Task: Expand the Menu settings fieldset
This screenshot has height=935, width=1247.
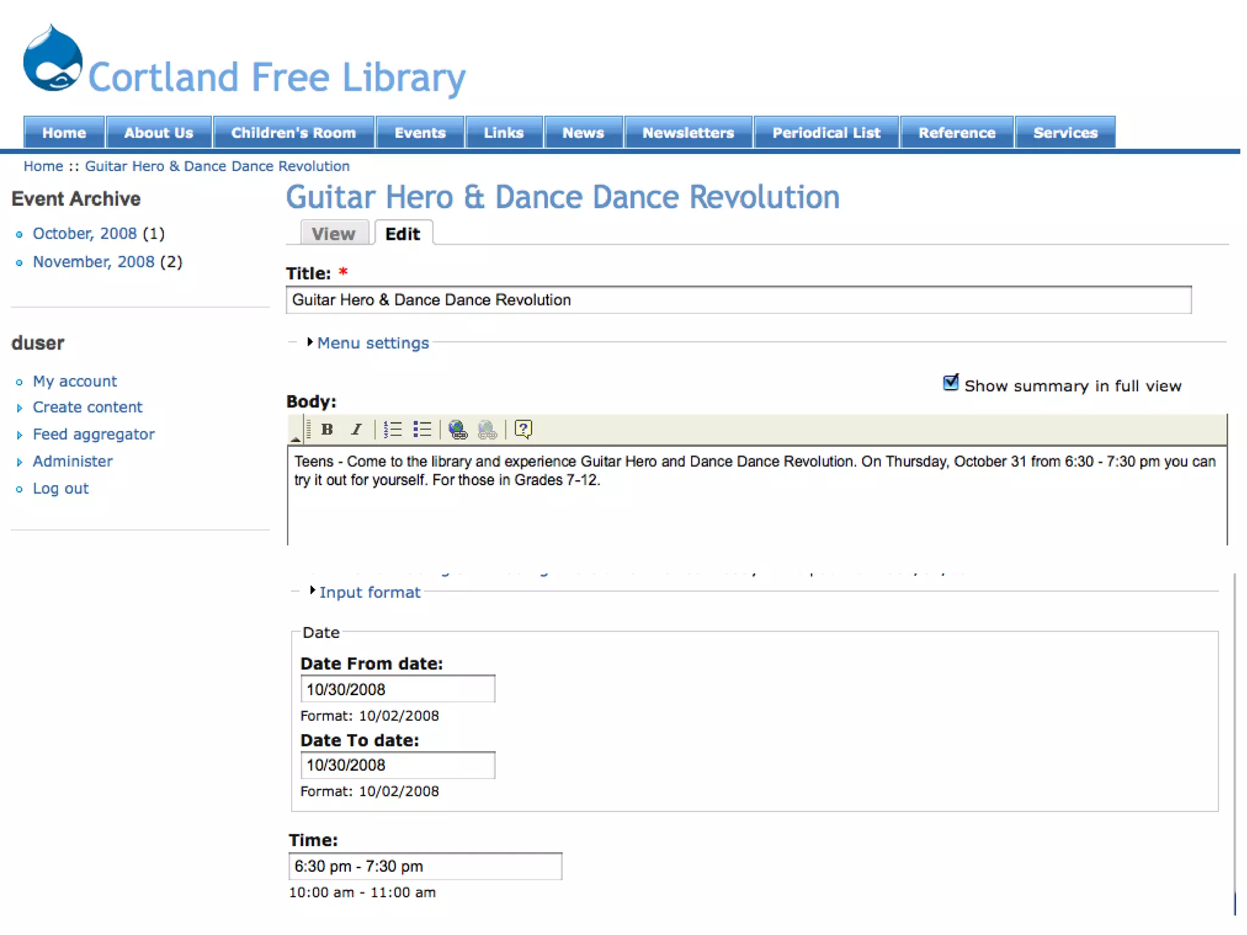Action: 373,343
